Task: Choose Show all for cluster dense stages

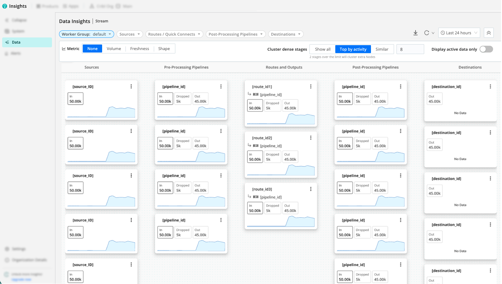Action: [323, 49]
